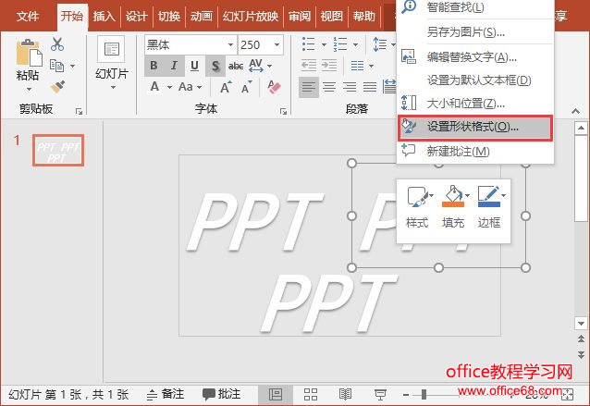The width and height of the screenshot is (590, 406).
Task: Switch to the 幻灯片放映 tab
Action: (x=251, y=17)
